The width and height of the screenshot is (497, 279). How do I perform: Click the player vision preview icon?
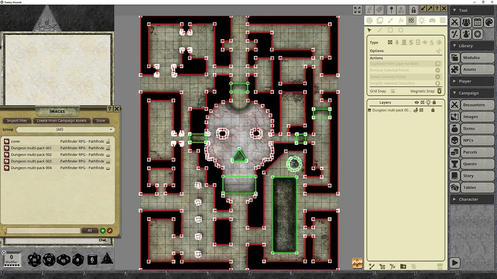[401, 10]
